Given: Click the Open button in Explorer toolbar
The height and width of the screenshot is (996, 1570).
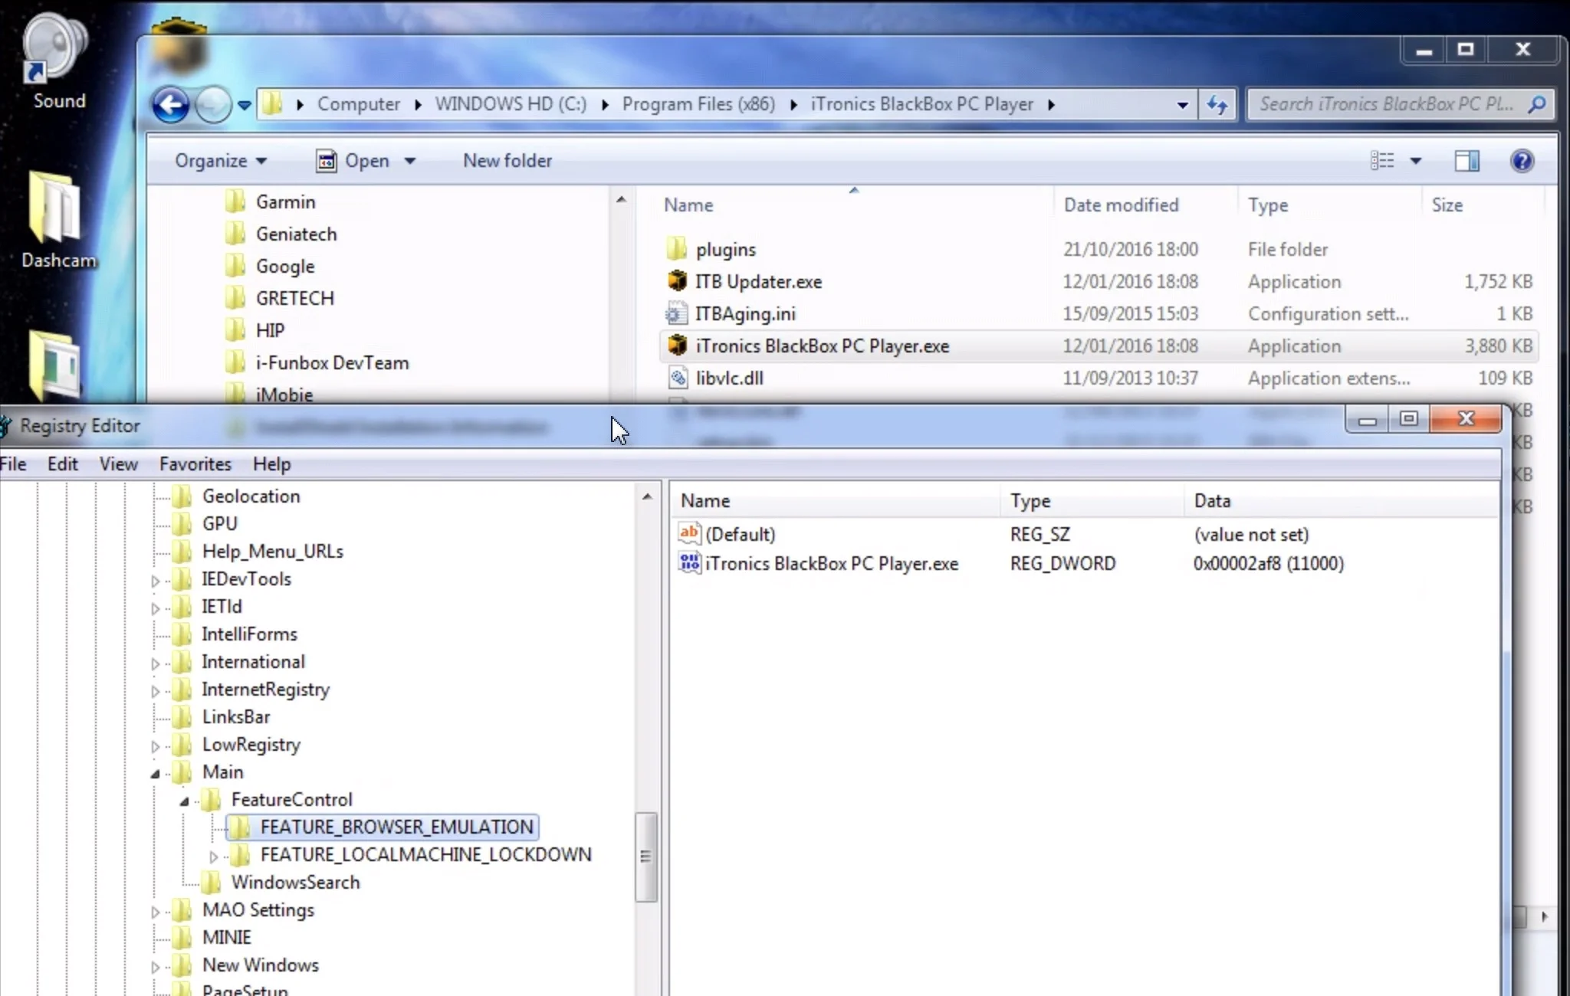Looking at the screenshot, I should tap(353, 161).
